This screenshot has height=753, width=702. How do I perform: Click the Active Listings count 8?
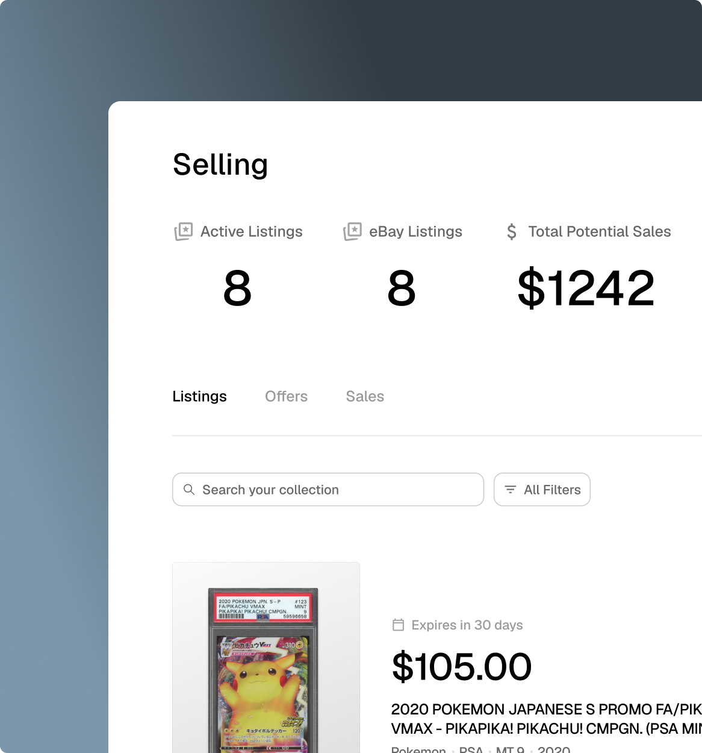pyautogui.click(x=237, y=289)
